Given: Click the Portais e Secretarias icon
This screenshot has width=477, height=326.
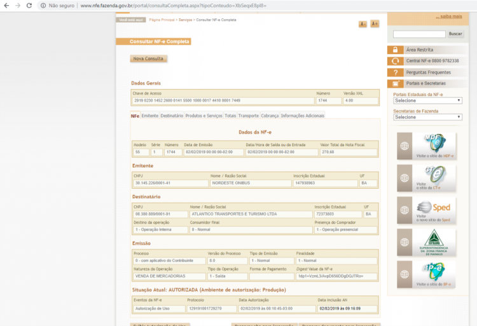Looking at the screenshot, I should (x=395, y=83).
